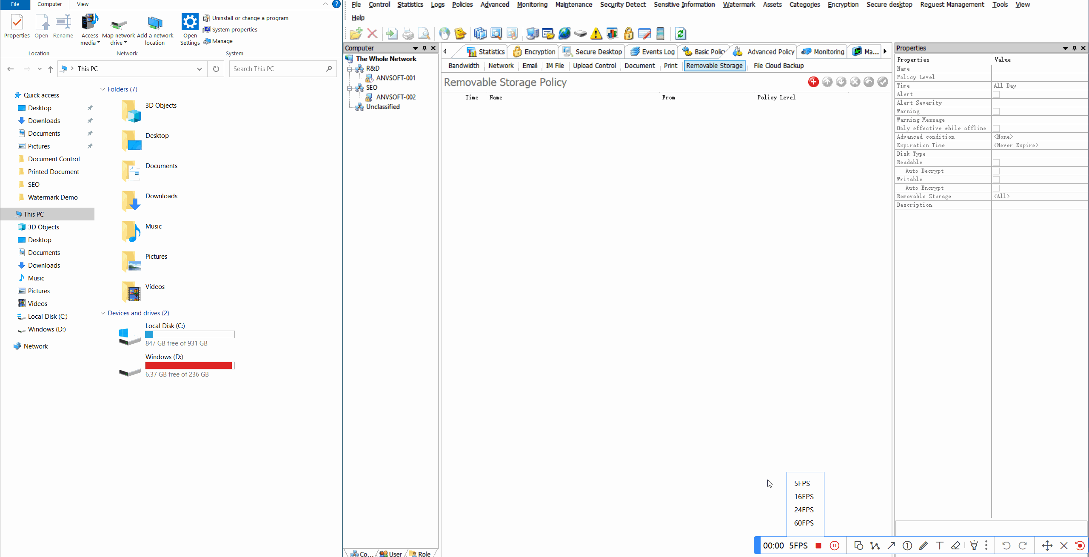Screen dimensions: 1089x557
Task: Click the green refresh toolbar icon
Action: point(680,34)
